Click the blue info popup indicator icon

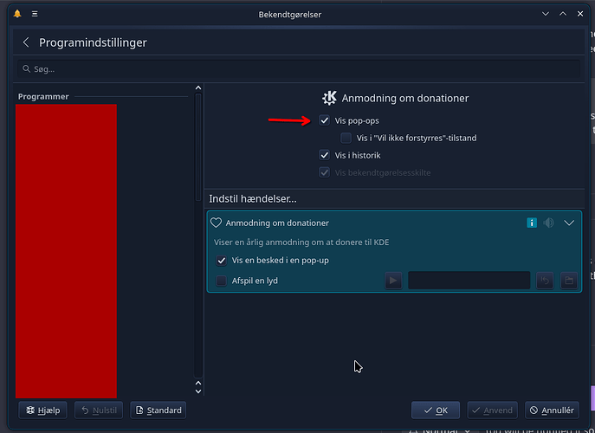point(532,223)
